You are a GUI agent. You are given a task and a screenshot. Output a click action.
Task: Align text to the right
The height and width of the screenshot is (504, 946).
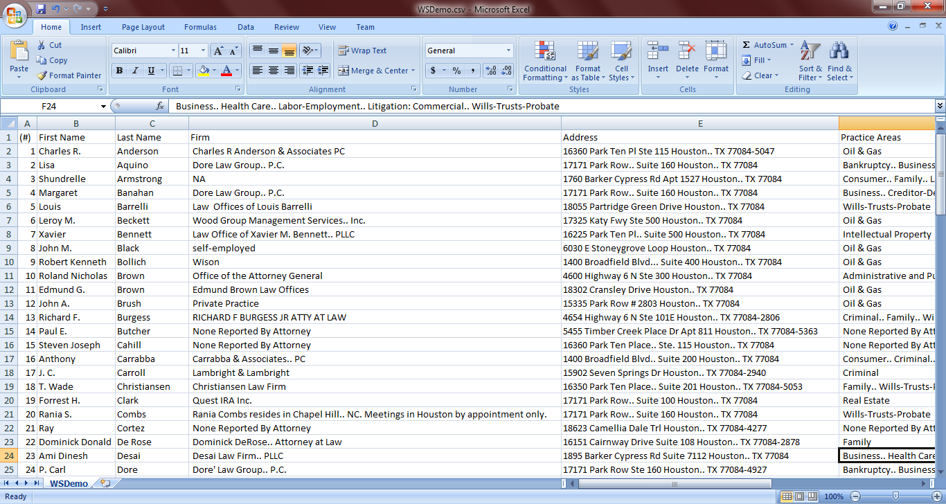click(289, 71)
